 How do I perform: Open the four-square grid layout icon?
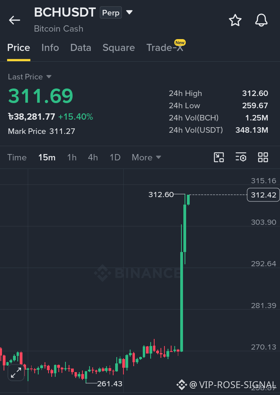(x=263, y=158)
